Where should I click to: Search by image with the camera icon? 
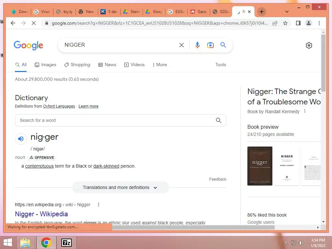210,45
